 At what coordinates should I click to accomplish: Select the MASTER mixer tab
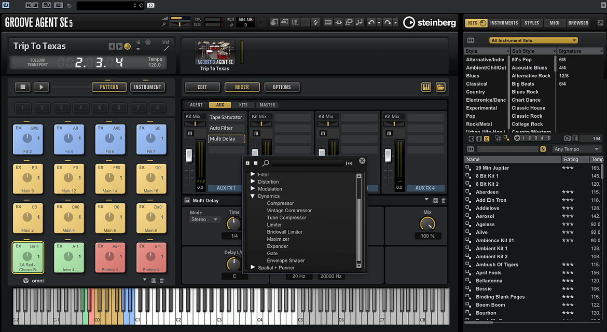tap(267, 105)
